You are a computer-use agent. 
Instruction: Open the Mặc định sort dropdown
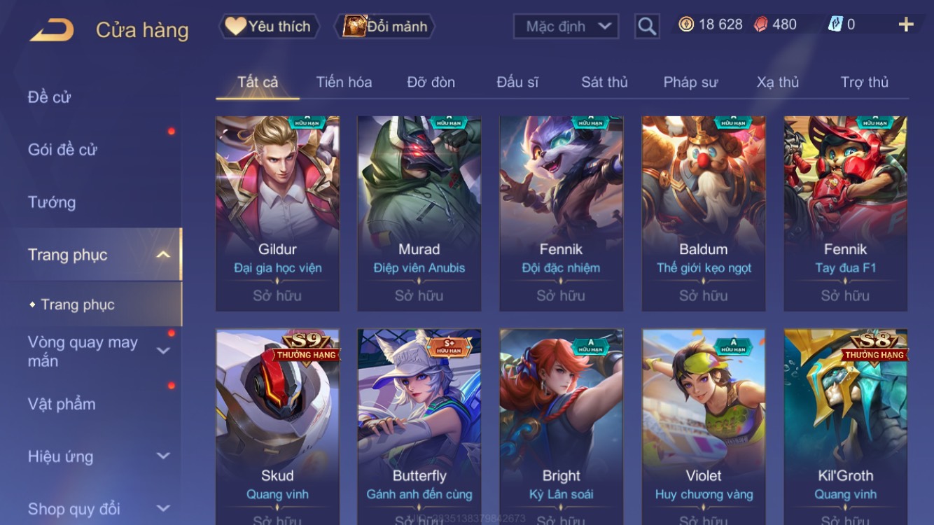click(x=566, y=27)
